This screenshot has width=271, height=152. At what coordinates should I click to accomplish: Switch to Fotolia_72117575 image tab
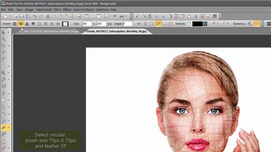point(49,31)
